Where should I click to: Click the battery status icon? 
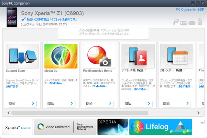(183, 23)
